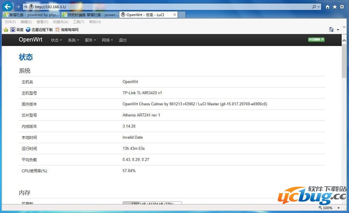The image size is (349, 213).
Task: Open the 工具(T) menu
Action: 78,22
